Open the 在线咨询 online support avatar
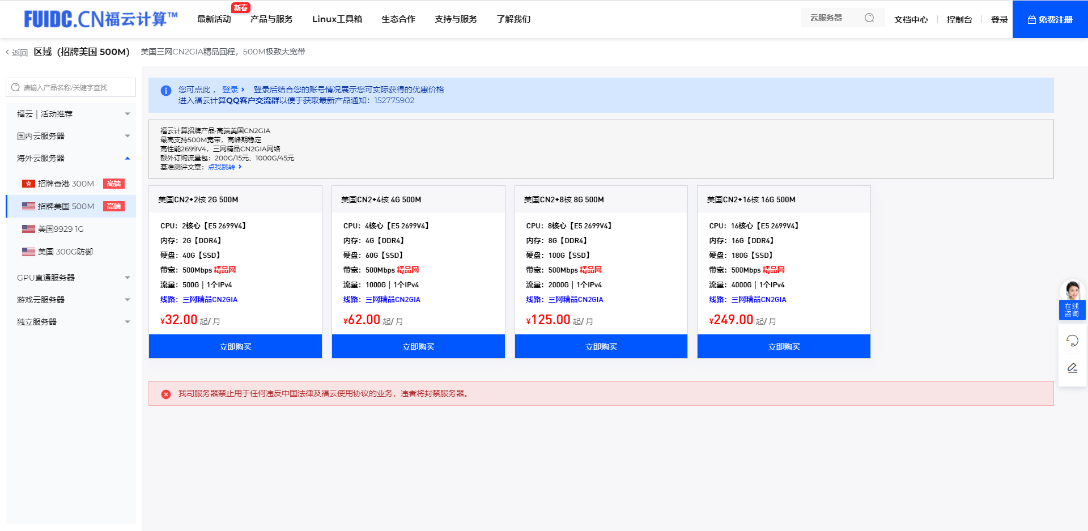Image resolution: width=1088 pixels, height=531 pixels. 1072,300
